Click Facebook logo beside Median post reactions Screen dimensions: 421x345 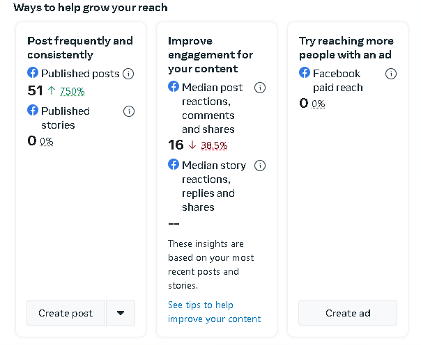pos(174,87)
